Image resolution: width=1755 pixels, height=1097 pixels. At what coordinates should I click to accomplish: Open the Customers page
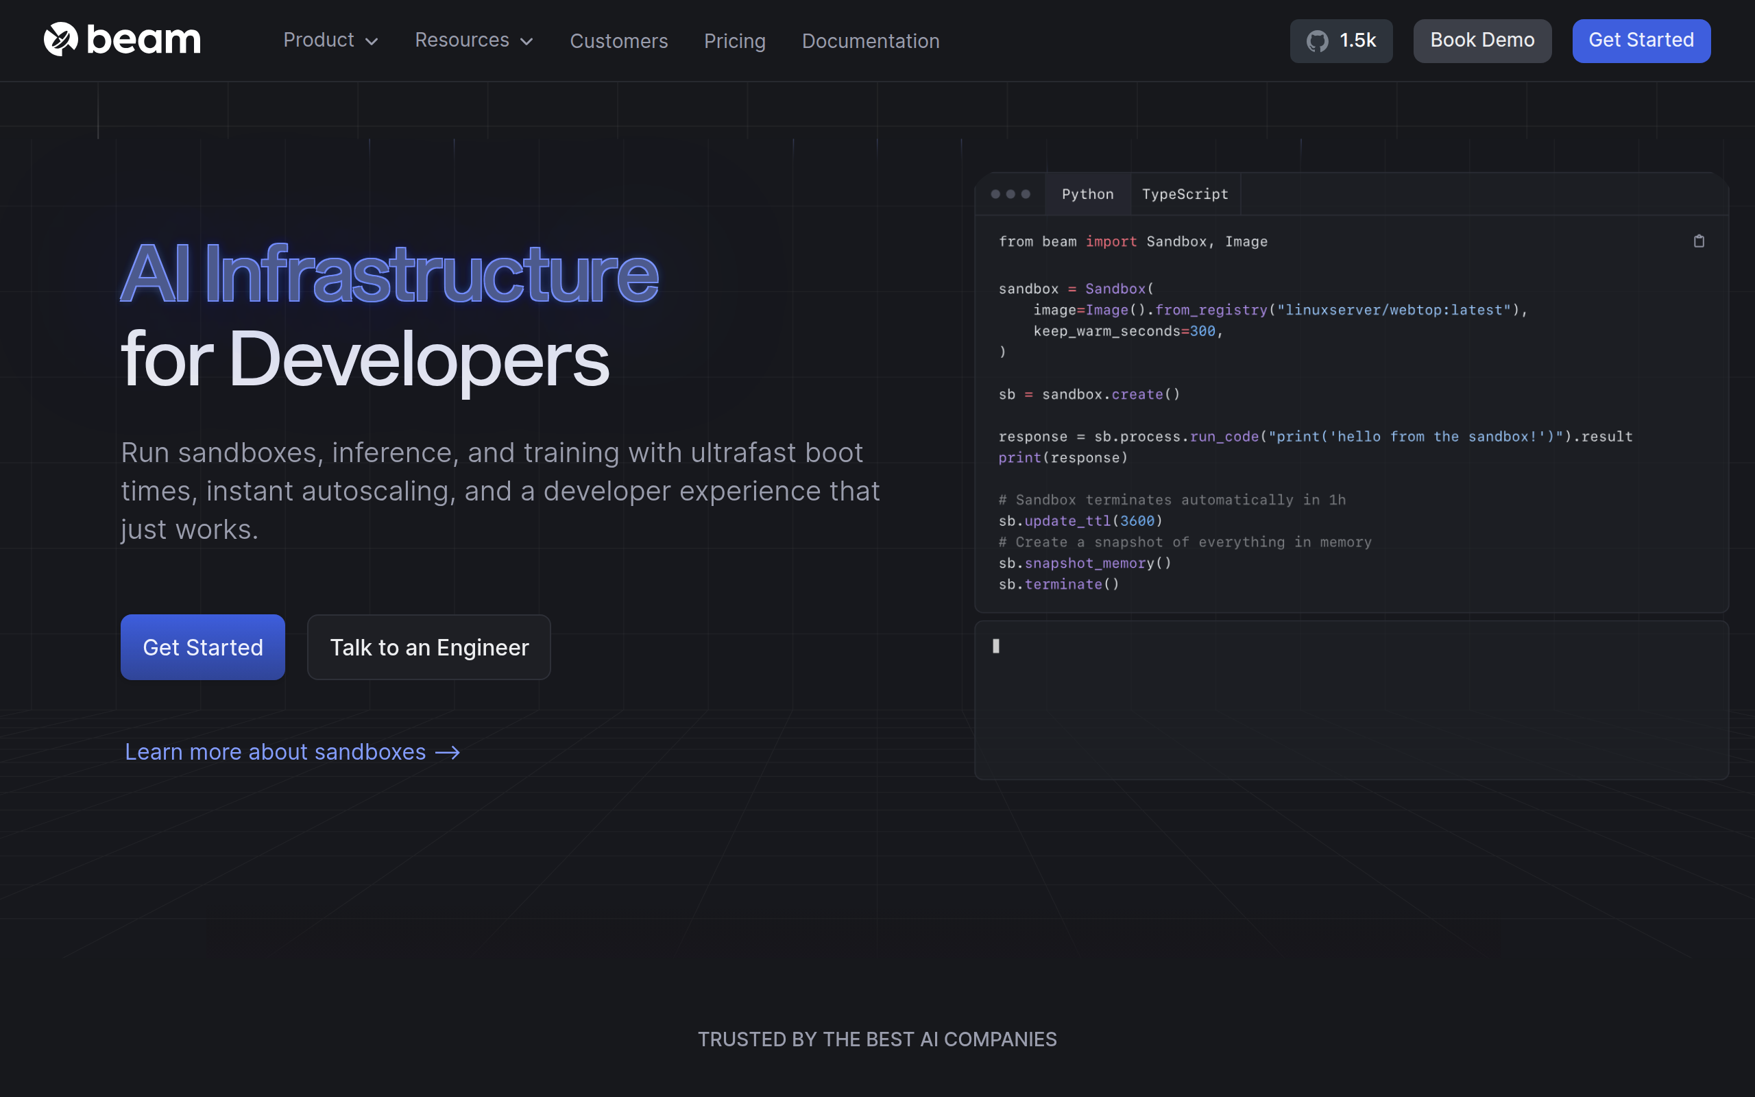pyautogui.click(x=618, y=41)
